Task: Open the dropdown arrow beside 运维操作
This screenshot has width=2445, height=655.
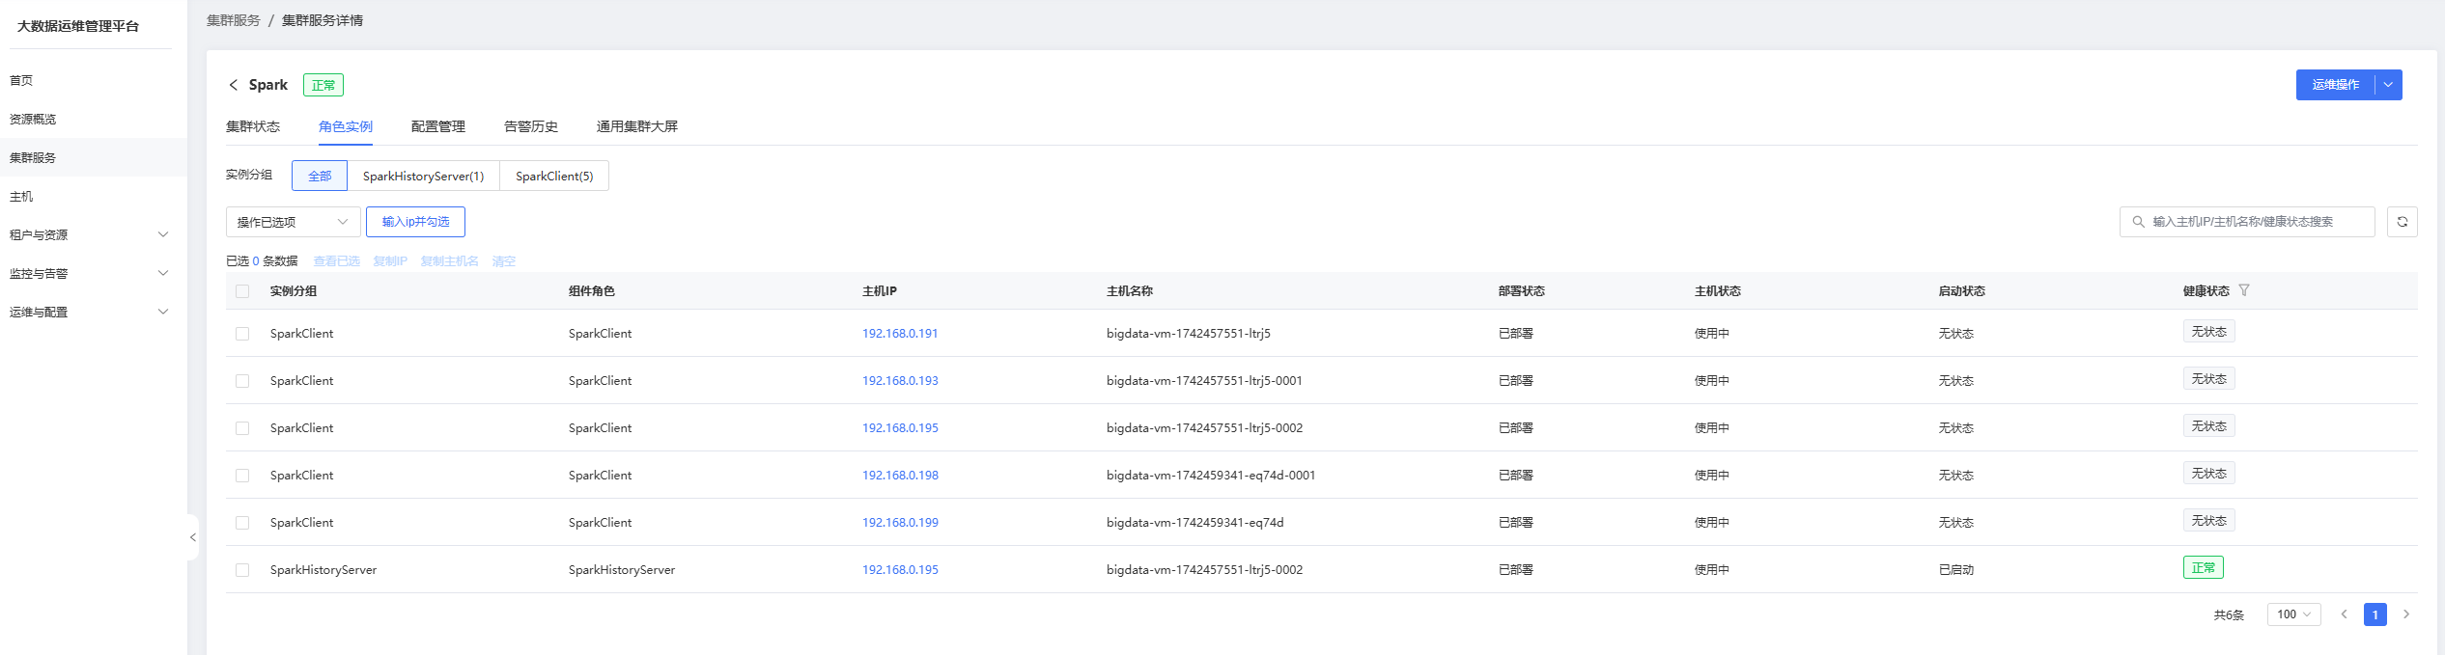Action: [x=2388, y=85]
